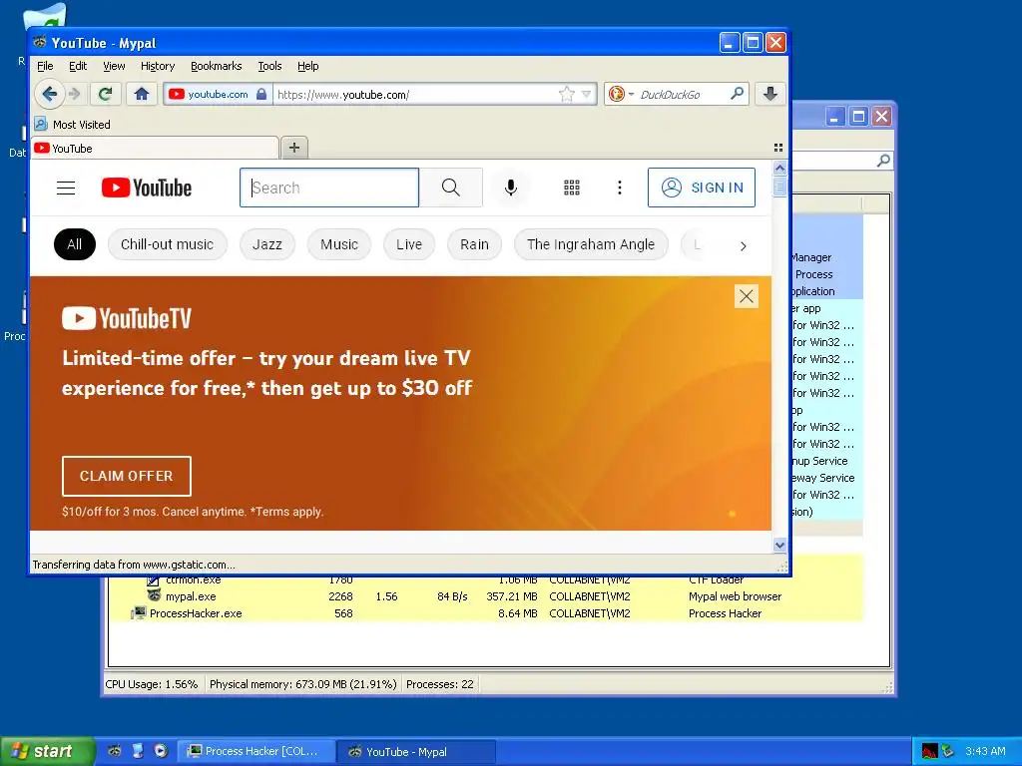Select The Ingraham Angle chip
Screen dimensions: 1022x766
591,244
